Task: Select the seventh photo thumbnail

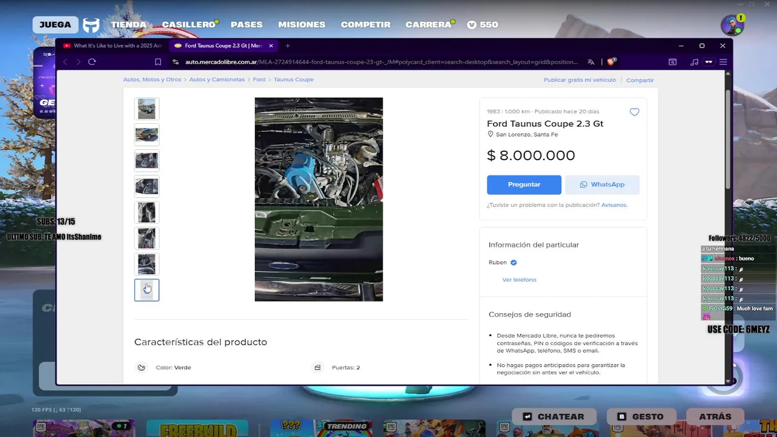Action: [x=146, y=264]
